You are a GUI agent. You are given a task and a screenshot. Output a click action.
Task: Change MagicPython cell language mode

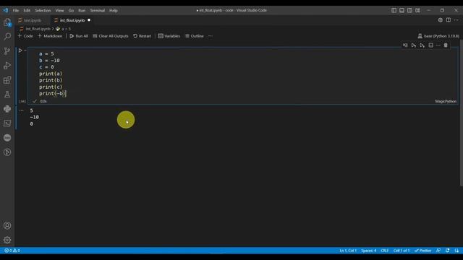pos(446,101)
